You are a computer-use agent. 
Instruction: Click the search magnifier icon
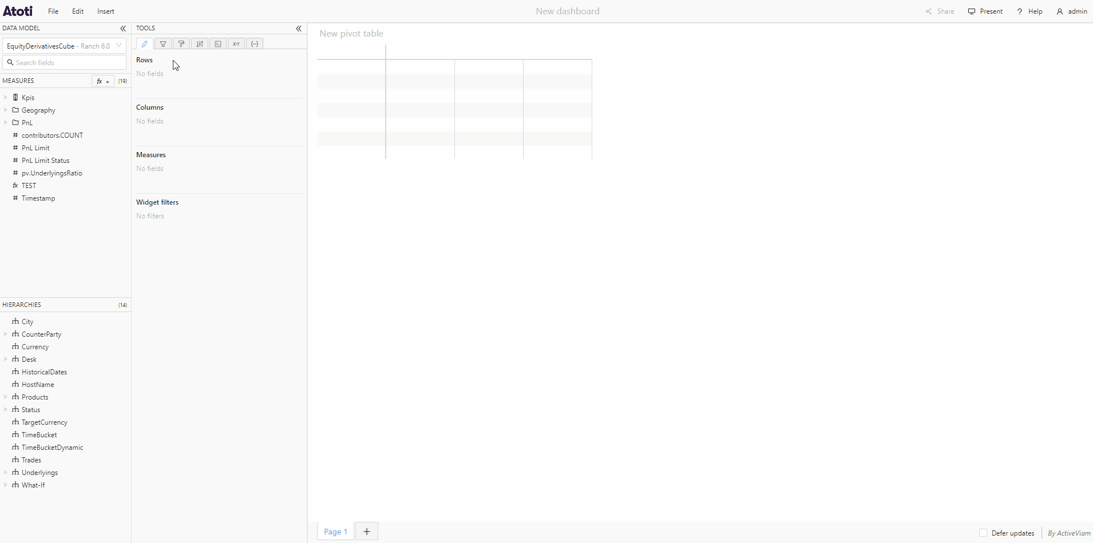tap(10, 62)
